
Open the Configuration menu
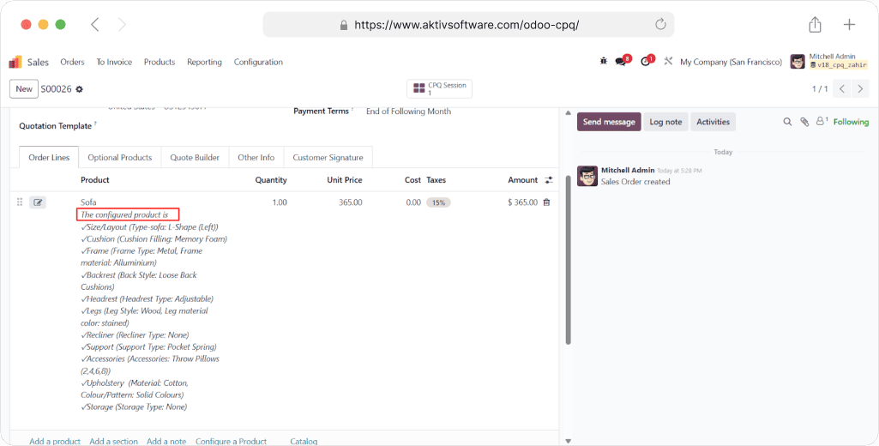258,62
